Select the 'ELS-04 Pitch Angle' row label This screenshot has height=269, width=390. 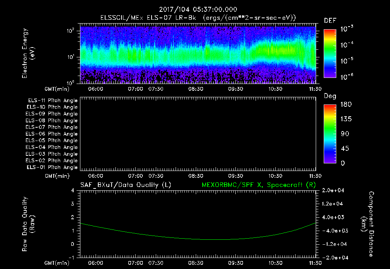click(52, 147)
